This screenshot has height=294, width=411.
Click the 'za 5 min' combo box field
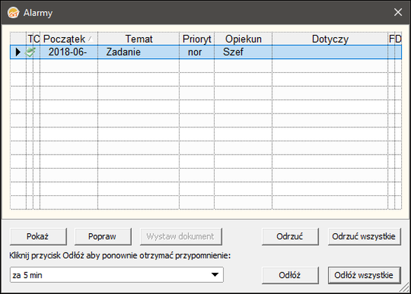116,275
